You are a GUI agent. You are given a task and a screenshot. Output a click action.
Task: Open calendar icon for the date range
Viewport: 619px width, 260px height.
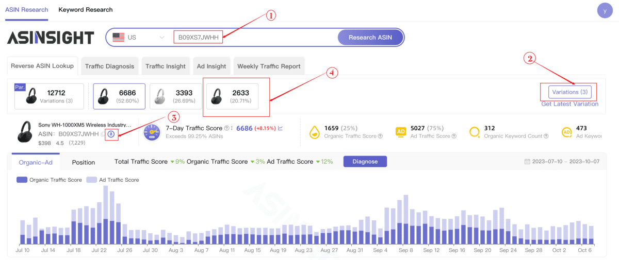point(527,162)
